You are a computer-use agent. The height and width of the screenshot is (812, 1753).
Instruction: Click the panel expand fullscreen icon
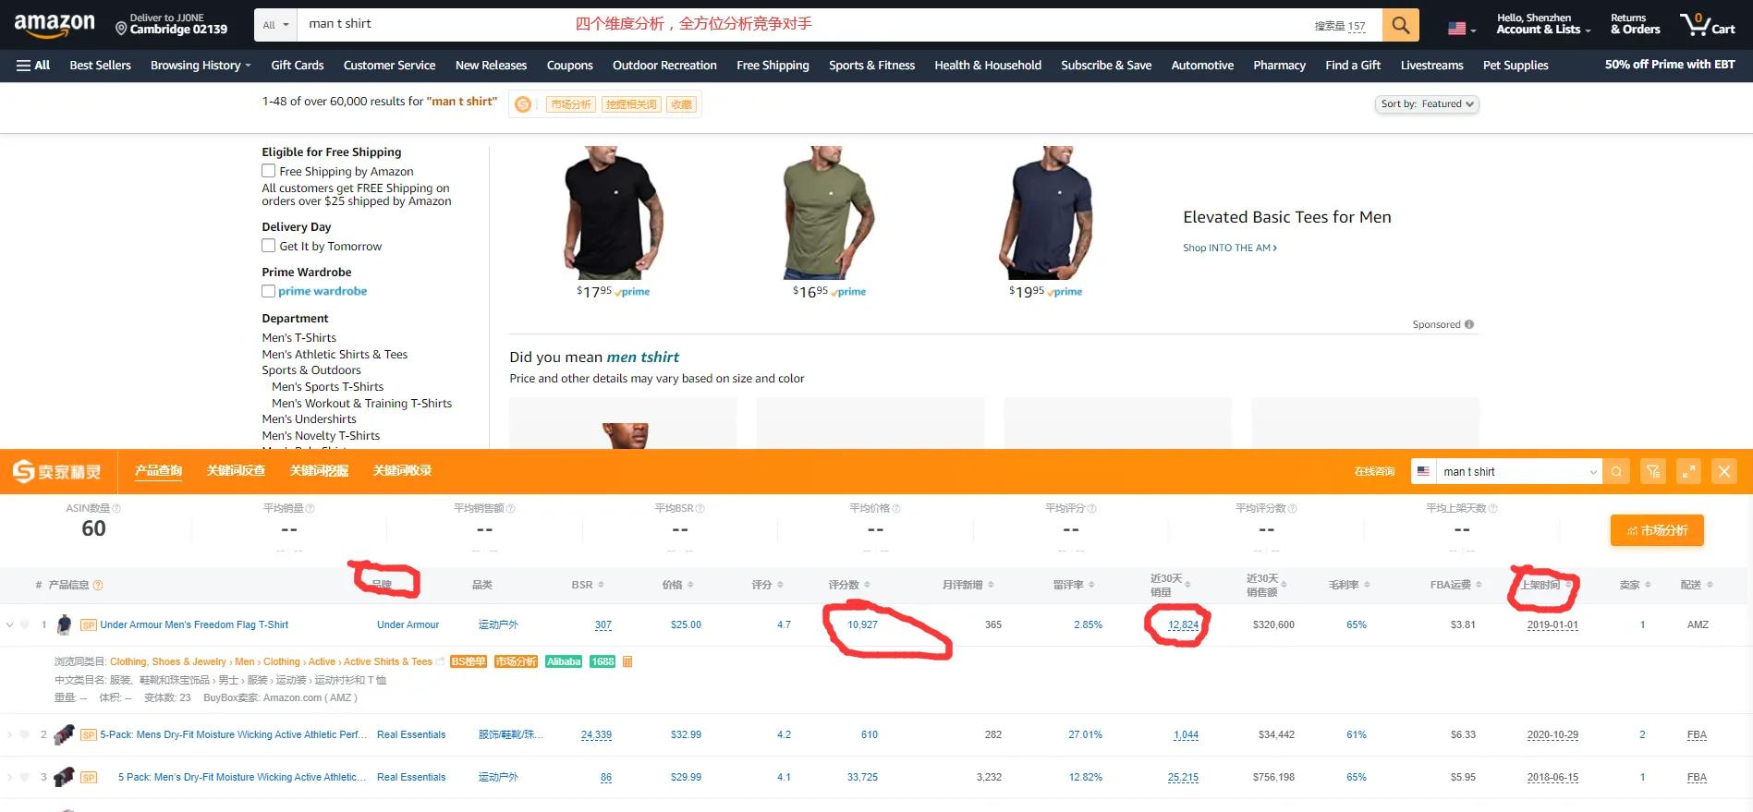pyautogui.click(x=1688, y=471)
